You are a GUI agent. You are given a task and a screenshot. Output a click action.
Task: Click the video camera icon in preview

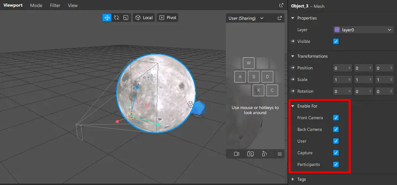click(x=236, y=154)
